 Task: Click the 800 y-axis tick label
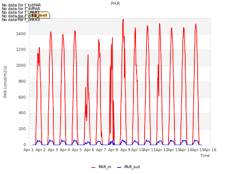[x=22, y=81]
